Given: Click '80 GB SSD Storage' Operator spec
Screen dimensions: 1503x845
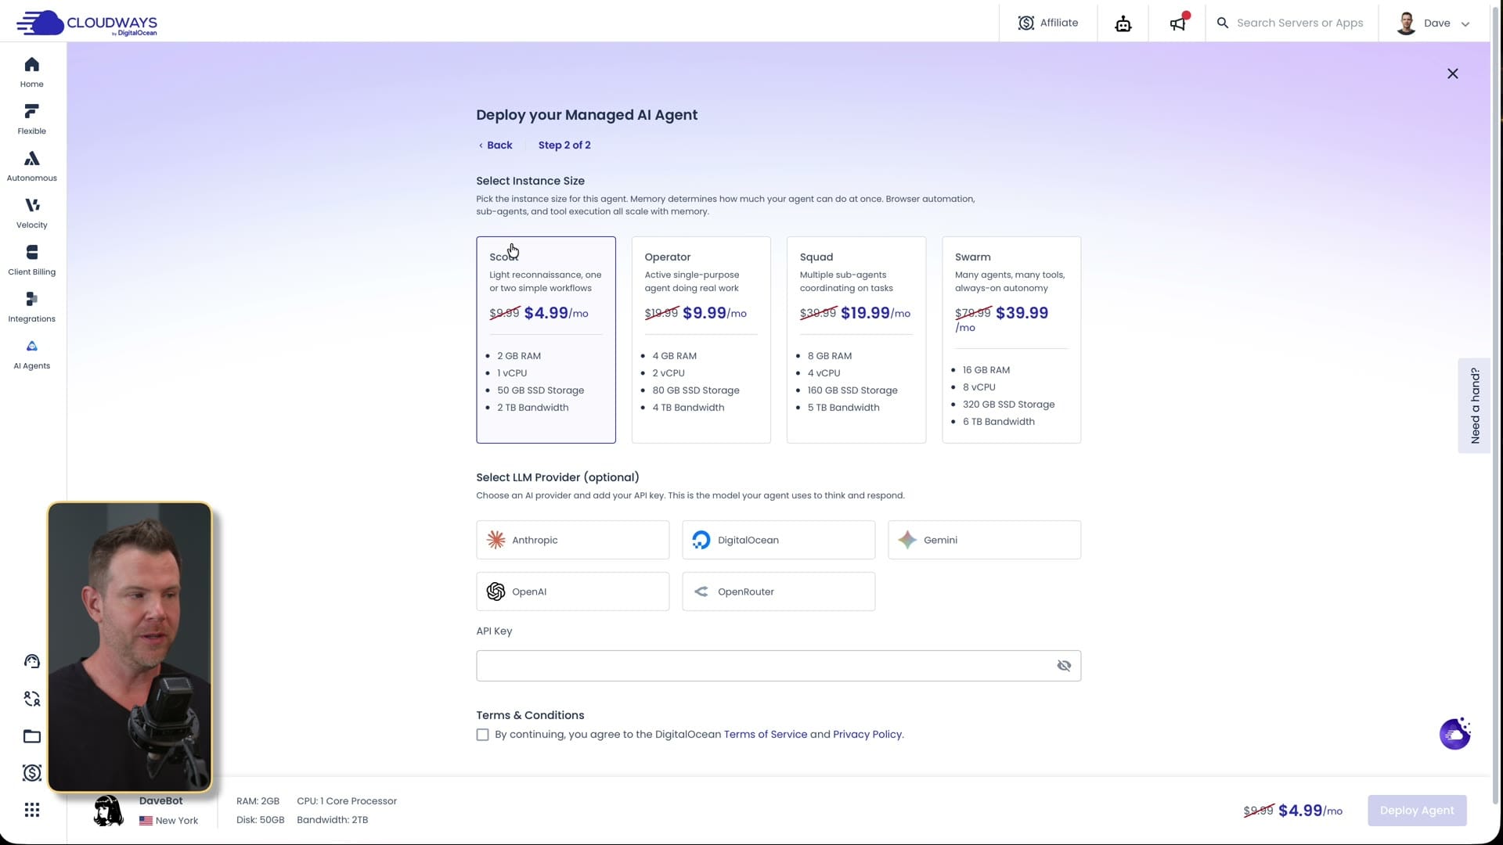Looking at the screenshot, I should [x=695, y=390].
